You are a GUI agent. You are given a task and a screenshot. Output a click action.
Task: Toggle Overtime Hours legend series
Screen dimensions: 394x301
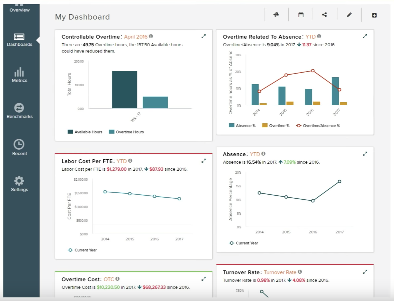126,132
